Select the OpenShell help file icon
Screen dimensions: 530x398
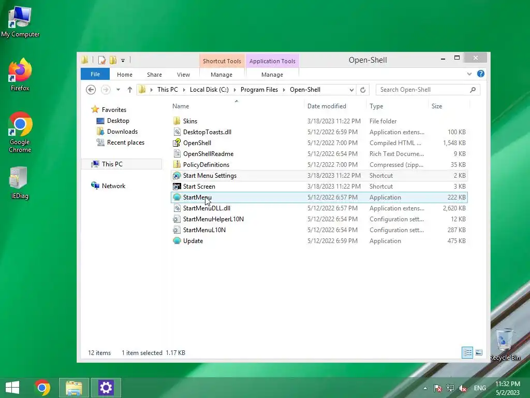coord(176,143)
